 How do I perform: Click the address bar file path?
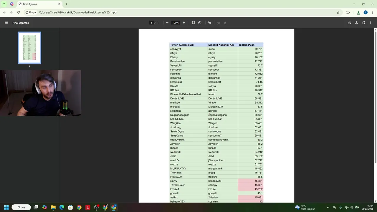tap(78, 12)
